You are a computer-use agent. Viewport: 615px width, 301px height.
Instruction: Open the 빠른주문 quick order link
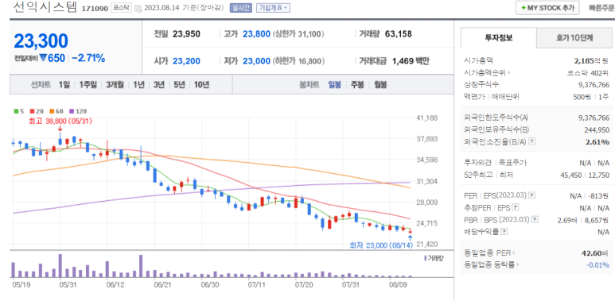coord(601,8)
